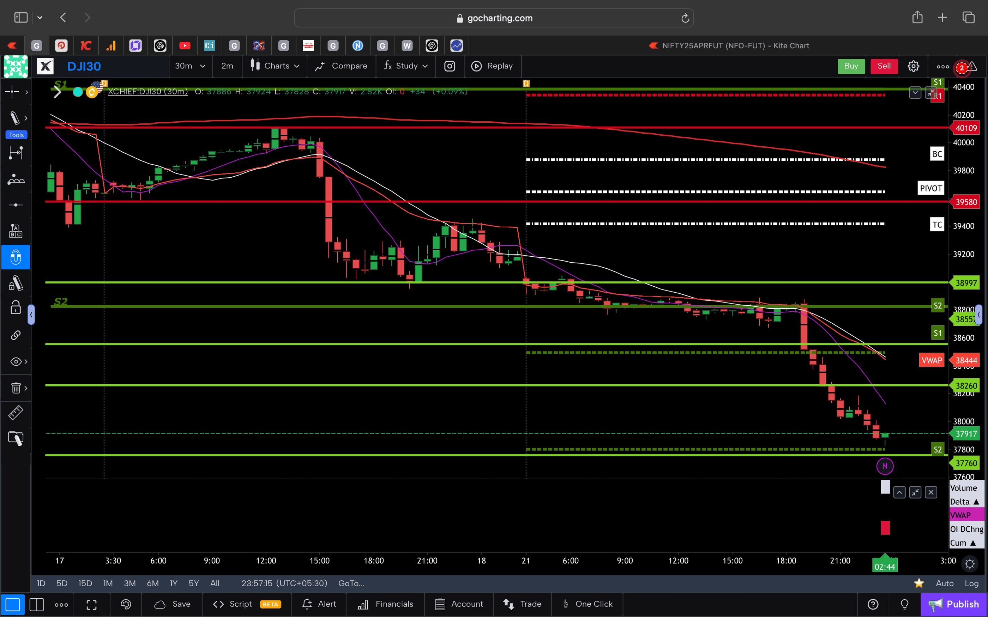Select the text annotation tool
The width and height of the screenshot is (988, 617).
coord(16,231)
